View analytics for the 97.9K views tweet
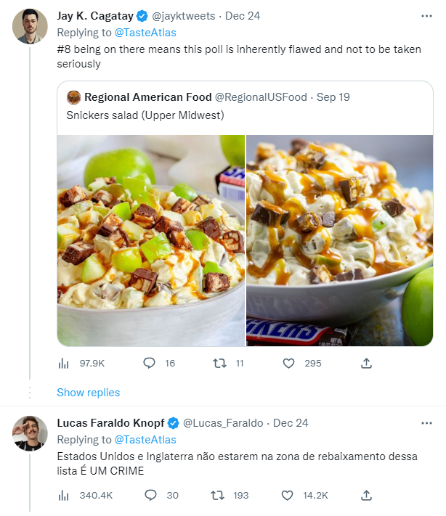The image size is (446, 516). [63, 363]
